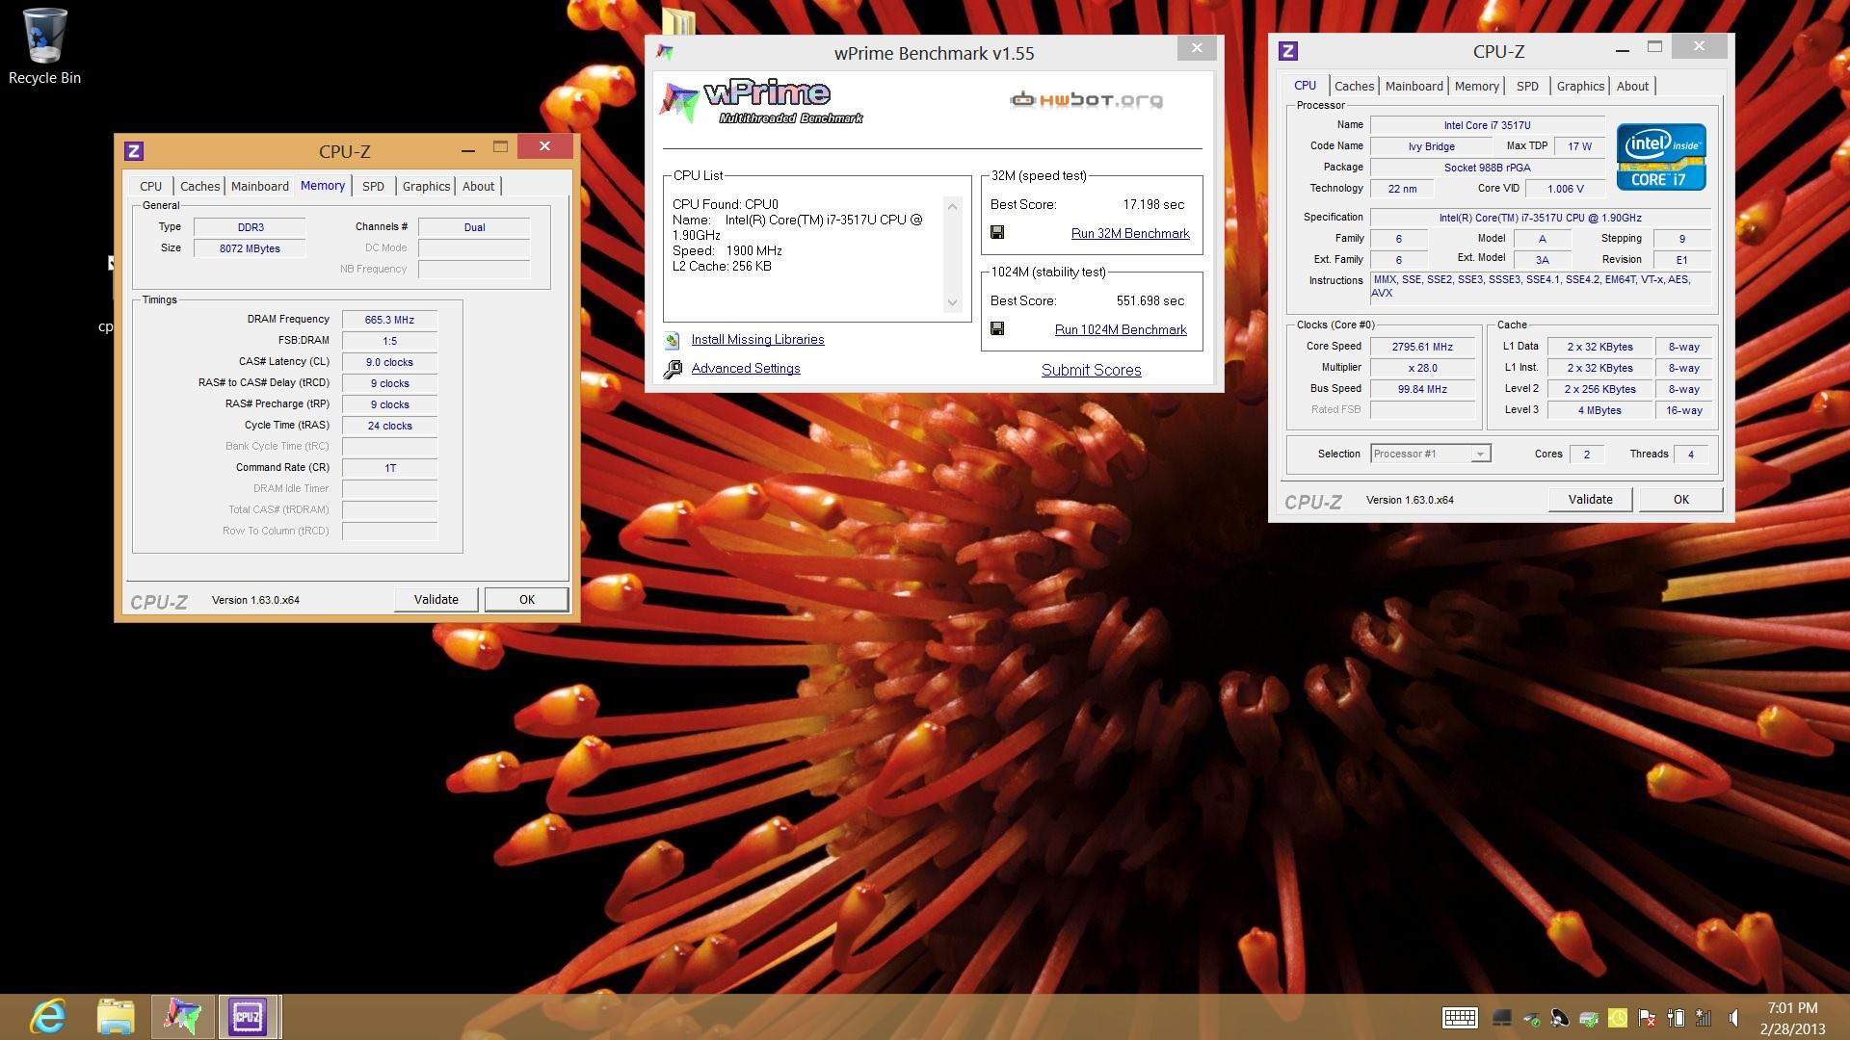1850x1040 pixels.
Task: Click the DRAM Frequency 665.3 MHz field
Action: point(389,320)
